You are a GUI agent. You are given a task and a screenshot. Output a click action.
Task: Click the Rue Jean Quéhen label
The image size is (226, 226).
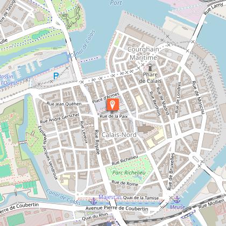(64, 104)
